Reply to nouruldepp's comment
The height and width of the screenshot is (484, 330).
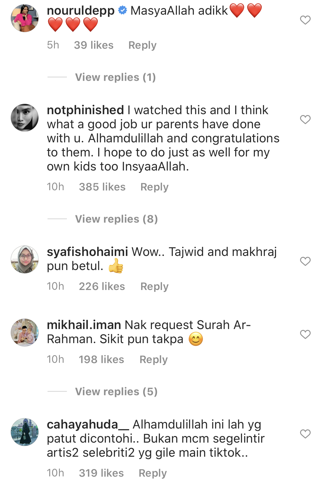coord(142,45)
